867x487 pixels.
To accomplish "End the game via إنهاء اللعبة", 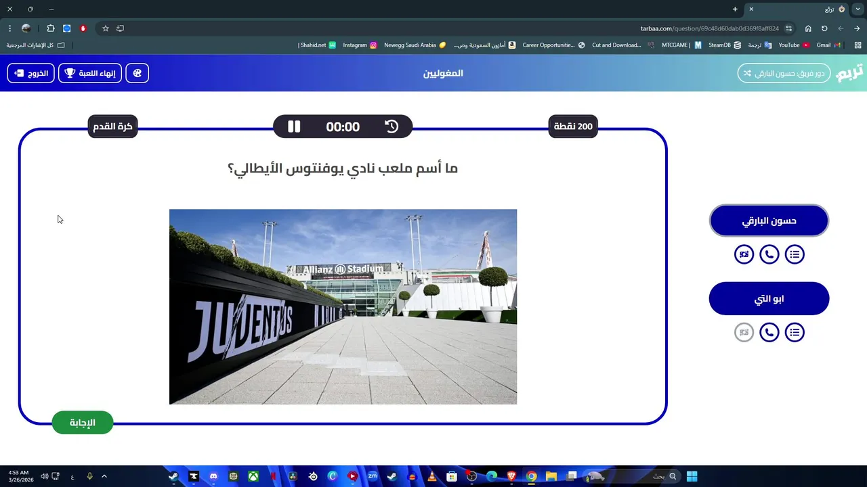I will click(x=90, y=73).
